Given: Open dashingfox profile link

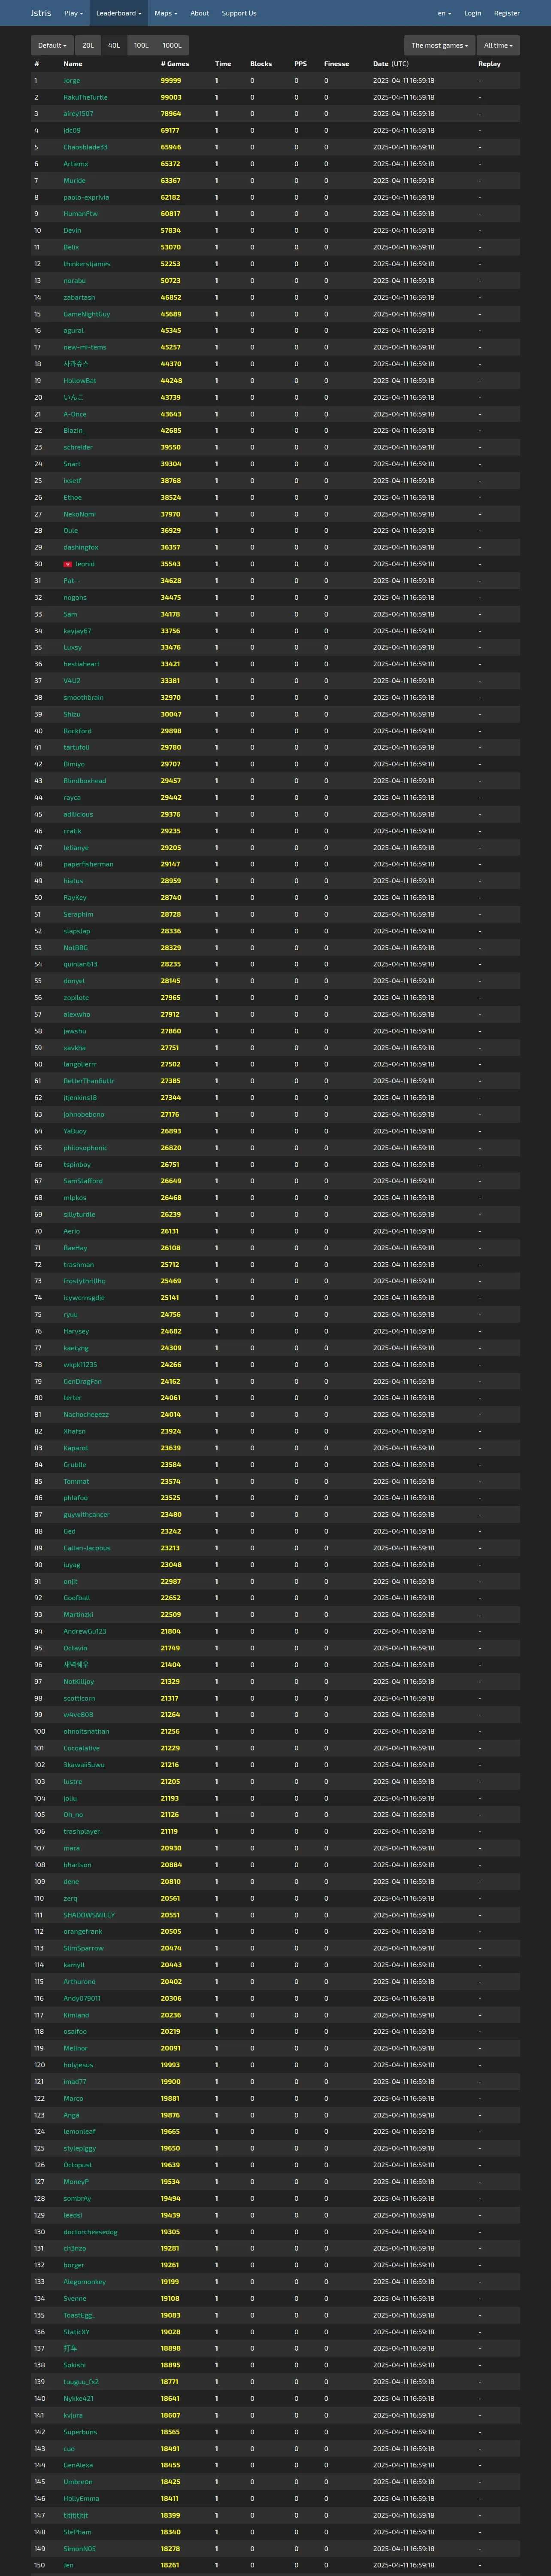Looking at the screenshot, I should click(81, 547).
